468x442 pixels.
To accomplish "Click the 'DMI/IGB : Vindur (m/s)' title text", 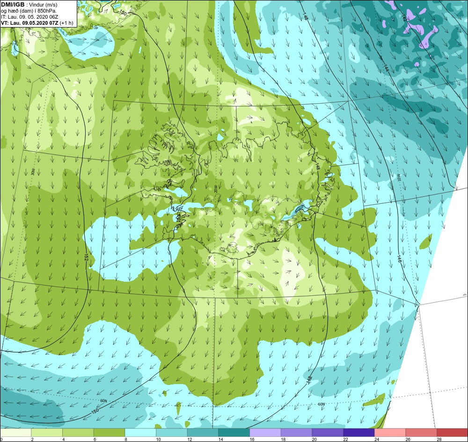I will click(x=29, y=5).
